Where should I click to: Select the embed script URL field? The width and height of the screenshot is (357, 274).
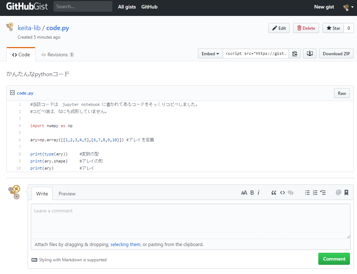(x=256, y=54)
